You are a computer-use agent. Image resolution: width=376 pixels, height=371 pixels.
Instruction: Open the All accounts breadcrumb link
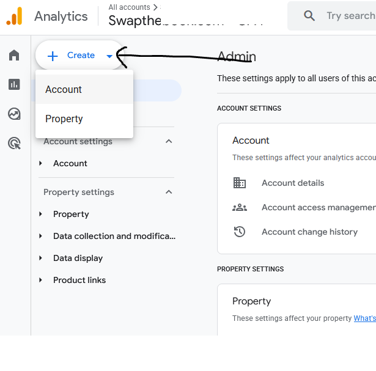pyautogui.click(x=129, y=7)
